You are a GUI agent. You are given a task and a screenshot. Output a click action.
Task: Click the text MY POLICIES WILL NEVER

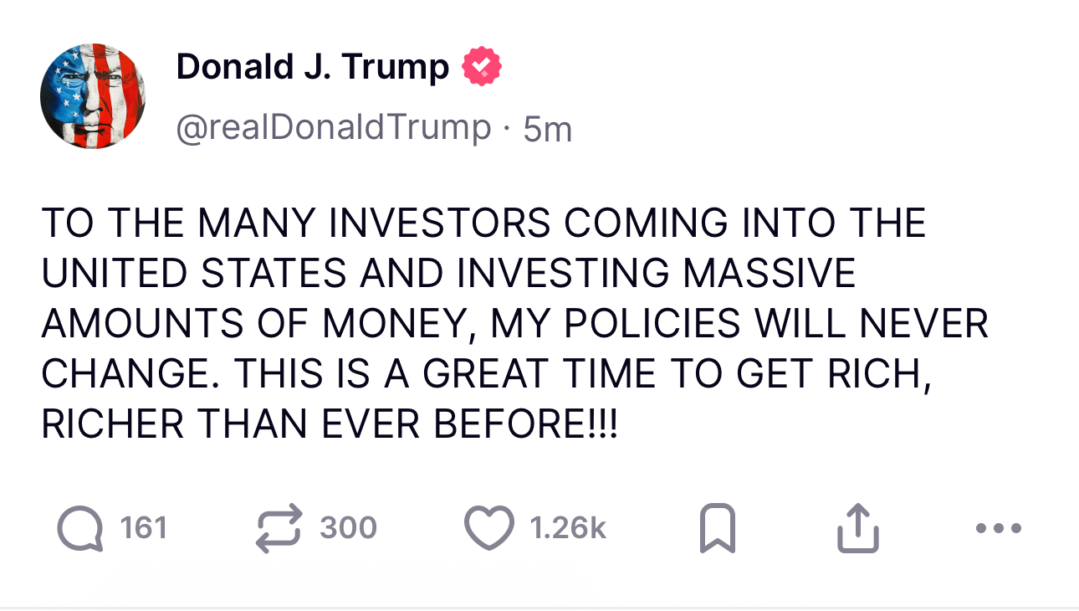pyautogui.click(x=740, y=324)
